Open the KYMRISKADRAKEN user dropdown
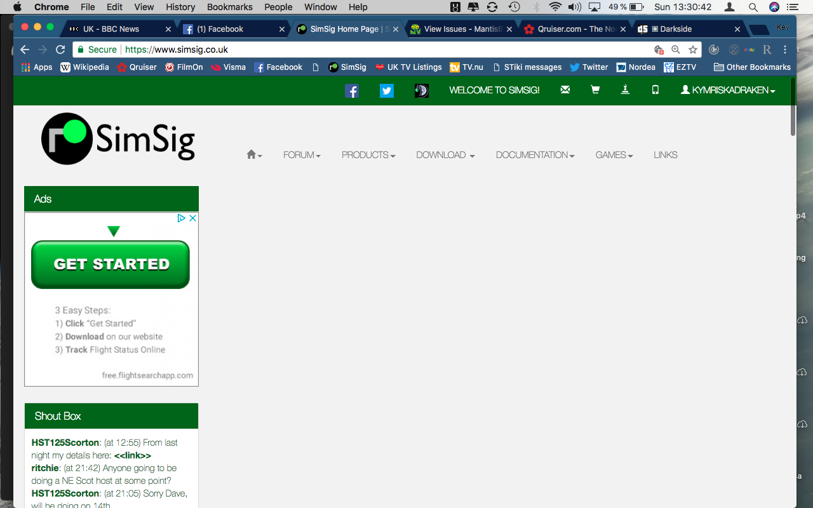The image size is (813, 508). (x=728, y=91)
